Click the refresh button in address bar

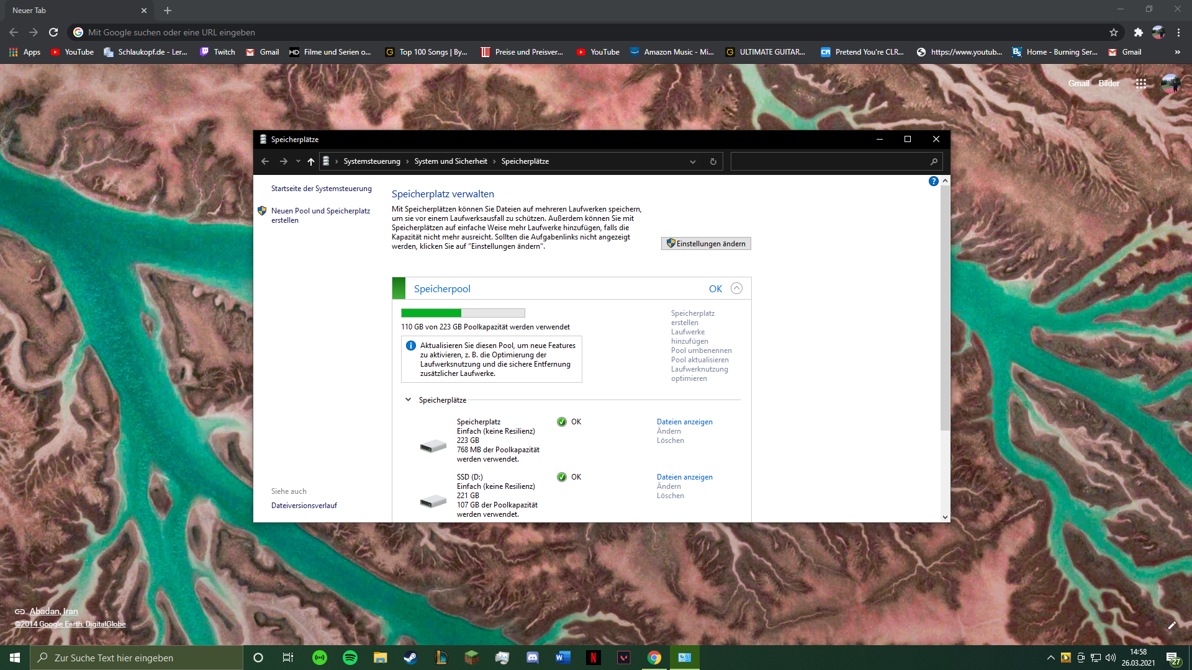(x=713, y=161)
